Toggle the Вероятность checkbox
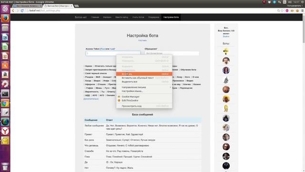This screenshot has width=305, height=172. [84, 92]
